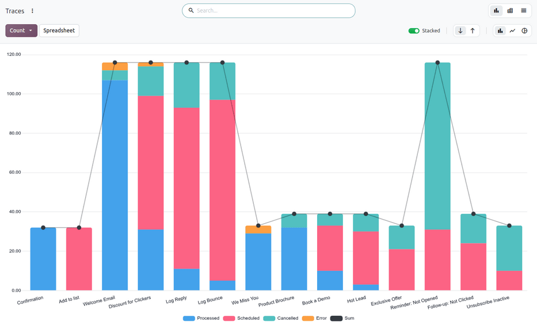Click Sum point above We Miss You

click(258, 225)
